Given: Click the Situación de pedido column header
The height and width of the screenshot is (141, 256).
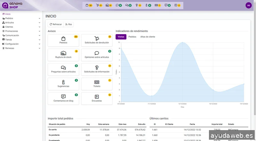Looking at the screenshot, I should coord(57,124).
